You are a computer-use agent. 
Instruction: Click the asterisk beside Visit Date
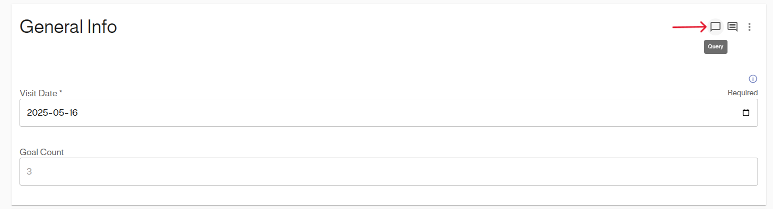coord(60,92)
